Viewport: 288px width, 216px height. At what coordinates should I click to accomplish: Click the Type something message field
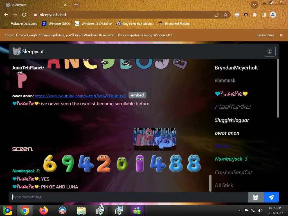pos(129,197)
